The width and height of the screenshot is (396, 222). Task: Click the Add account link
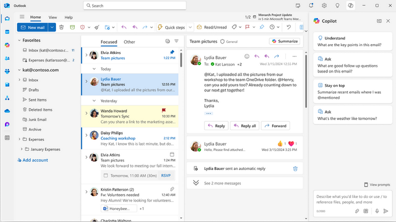33,160
